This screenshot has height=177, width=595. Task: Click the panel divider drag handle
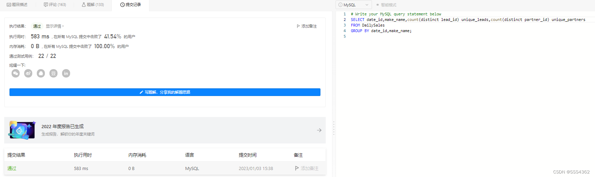[334, 128]
